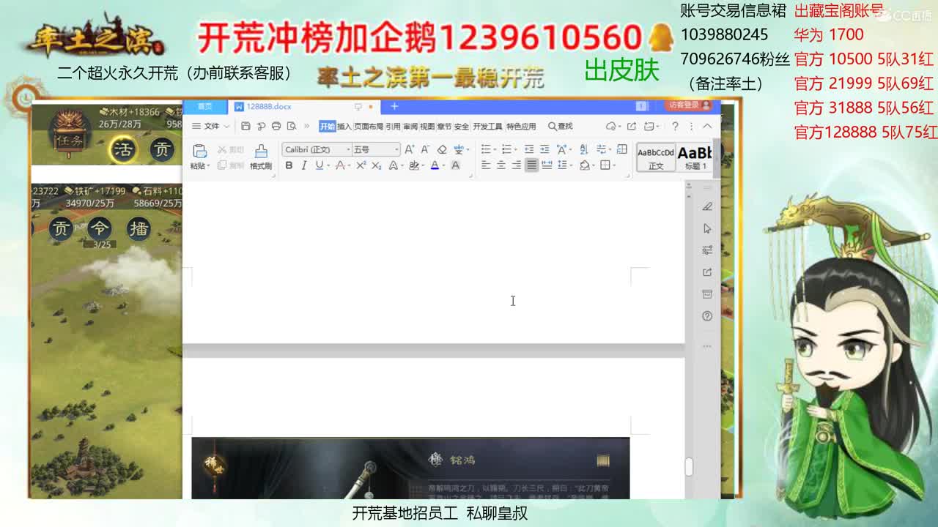
Task: Decrease font size with A- icon
Action: (x=425, y=149)
